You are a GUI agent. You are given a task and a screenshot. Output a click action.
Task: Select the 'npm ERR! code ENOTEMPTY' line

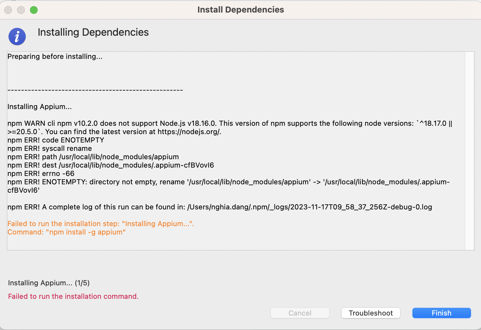coord(56,140)
